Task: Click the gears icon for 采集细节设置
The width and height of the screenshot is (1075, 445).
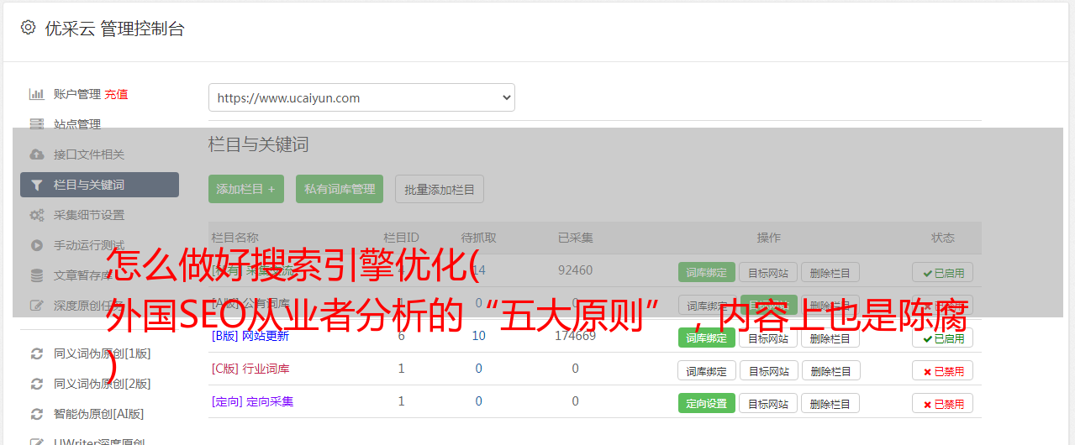Action: 36,215
